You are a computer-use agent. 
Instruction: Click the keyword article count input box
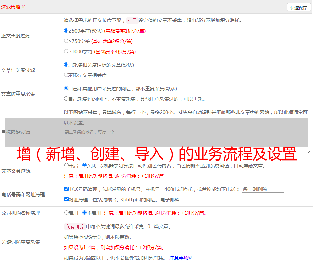(x=149, y=227)
